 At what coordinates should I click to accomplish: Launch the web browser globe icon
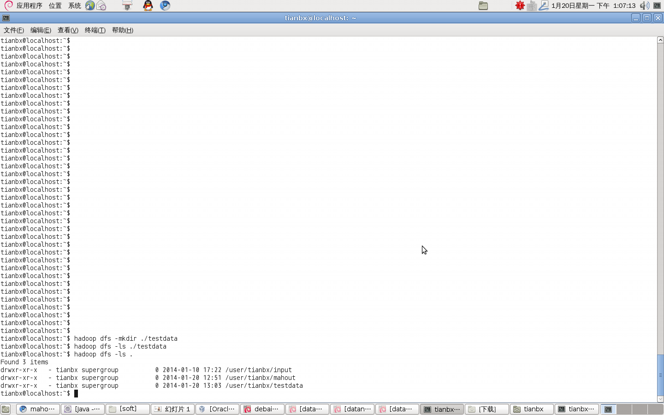[x=90, y=6]
